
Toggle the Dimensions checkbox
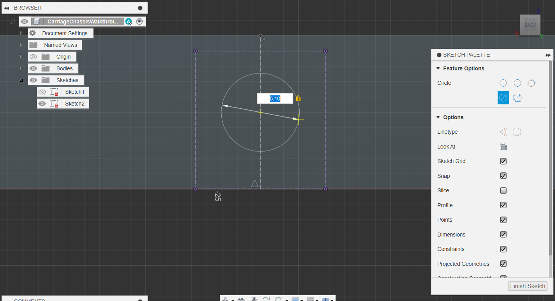503,235
